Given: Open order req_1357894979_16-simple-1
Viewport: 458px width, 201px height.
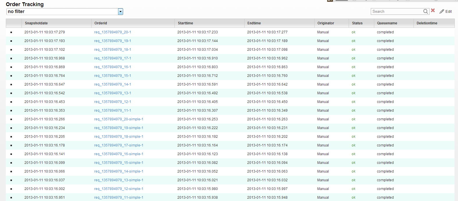Looking at the screenshot, I should point(119,154).
